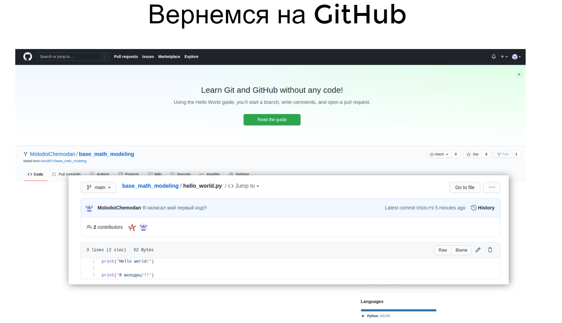Viewport: 562px width, 323px height.
Task: Open Pull requests in the top navbar
Action: coord(126,56)
